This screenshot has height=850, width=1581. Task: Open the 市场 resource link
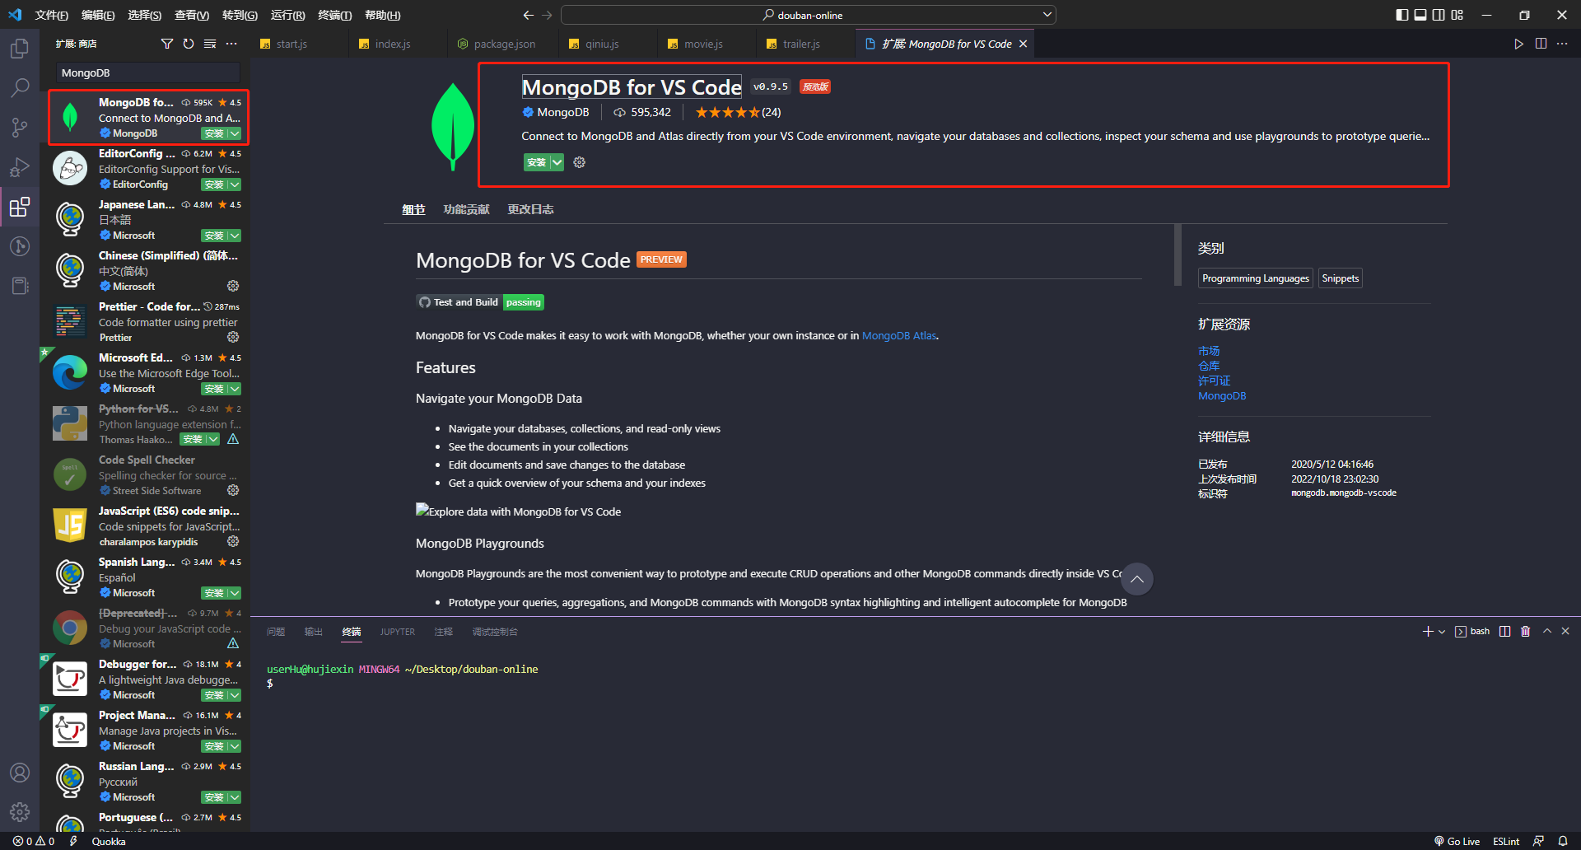1209,351
